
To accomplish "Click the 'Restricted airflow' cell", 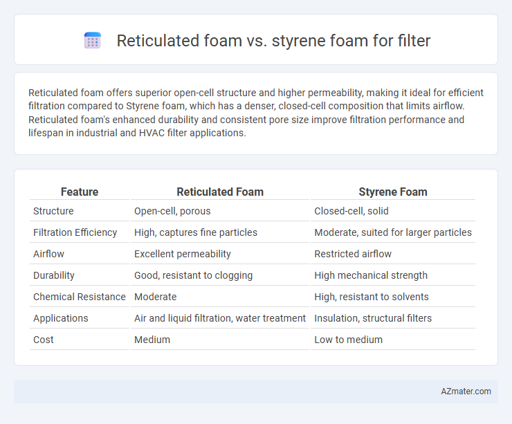I will pyautogui.click(x=353, y=254).
